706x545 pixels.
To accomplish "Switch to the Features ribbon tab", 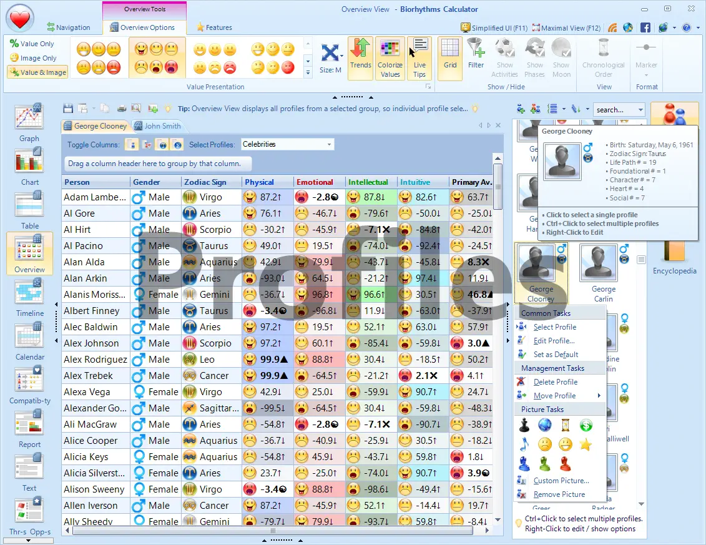I will 213,27.
